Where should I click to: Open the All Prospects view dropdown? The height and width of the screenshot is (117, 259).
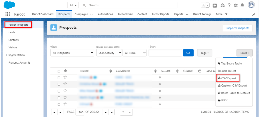(72, 53)
